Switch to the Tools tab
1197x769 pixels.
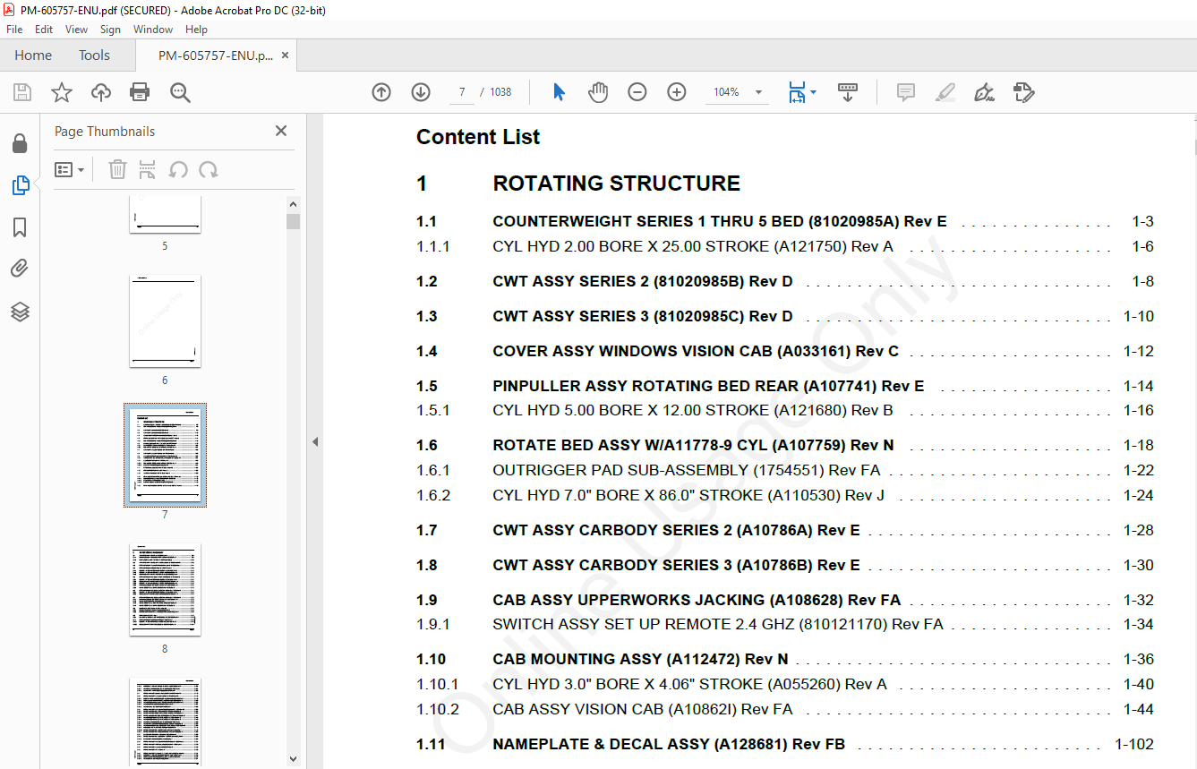94,55
